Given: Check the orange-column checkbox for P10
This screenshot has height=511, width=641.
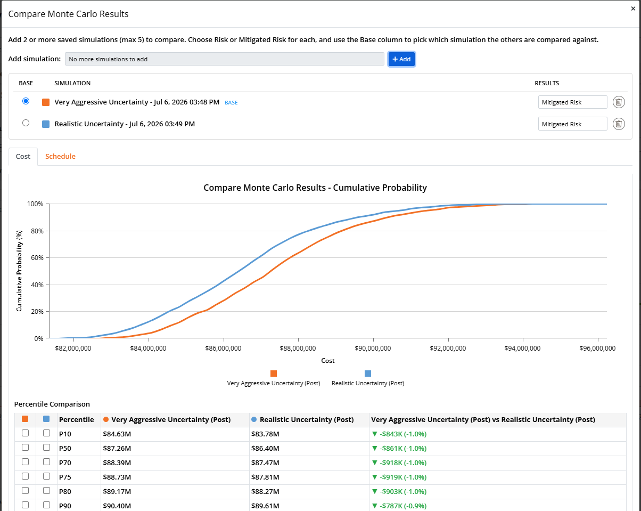Looking at the screenshot, I should coord(25,433).
